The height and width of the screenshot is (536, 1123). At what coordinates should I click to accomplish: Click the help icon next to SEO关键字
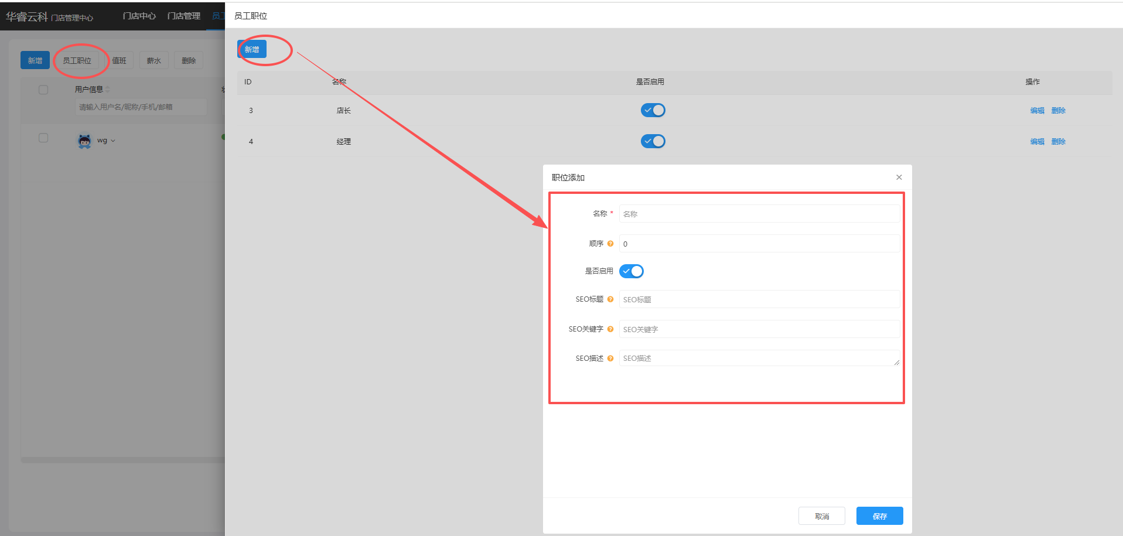tap(610, 329)
